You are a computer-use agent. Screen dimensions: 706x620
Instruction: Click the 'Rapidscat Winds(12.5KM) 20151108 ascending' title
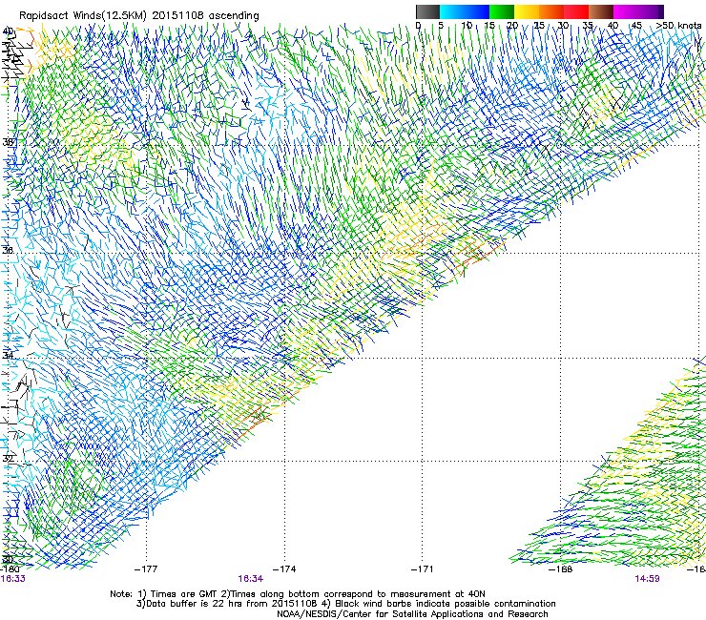coord(139,16)
